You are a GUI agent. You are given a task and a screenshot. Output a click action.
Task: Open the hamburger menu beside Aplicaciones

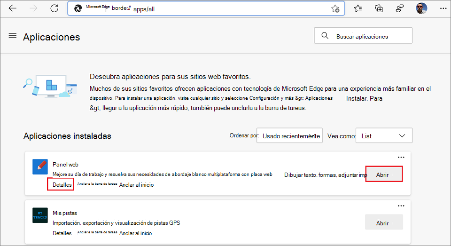13,36
